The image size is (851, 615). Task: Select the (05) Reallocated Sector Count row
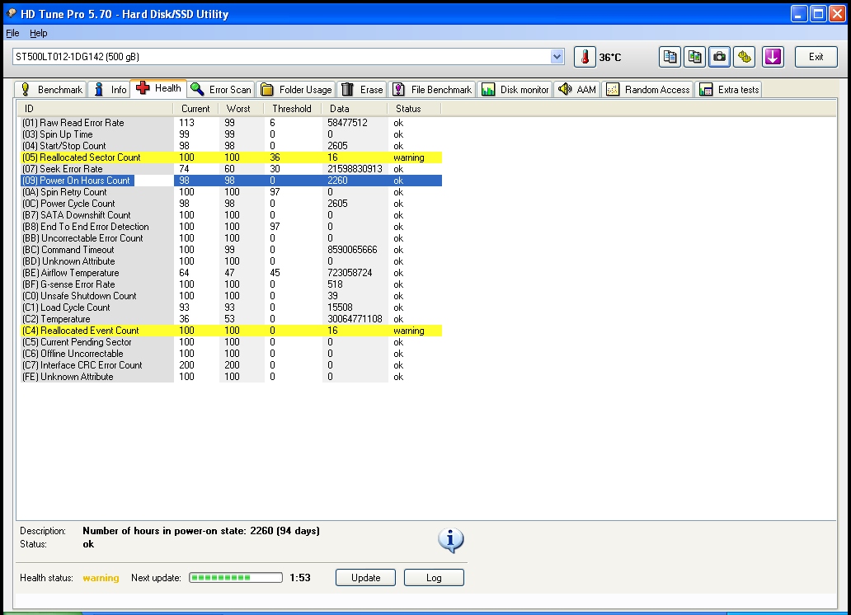pos(231,157)
